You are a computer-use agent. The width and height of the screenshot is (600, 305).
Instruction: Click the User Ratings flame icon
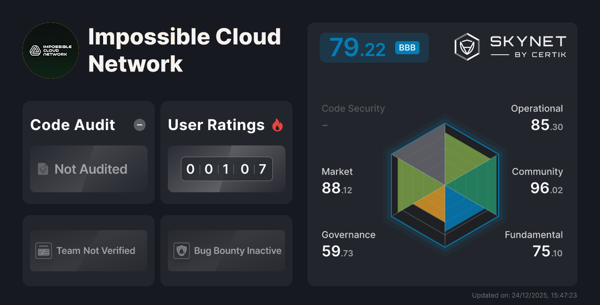277,125
